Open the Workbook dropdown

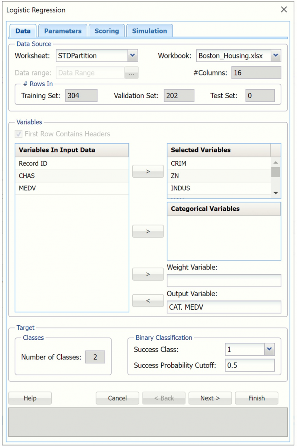coord(275,56)
